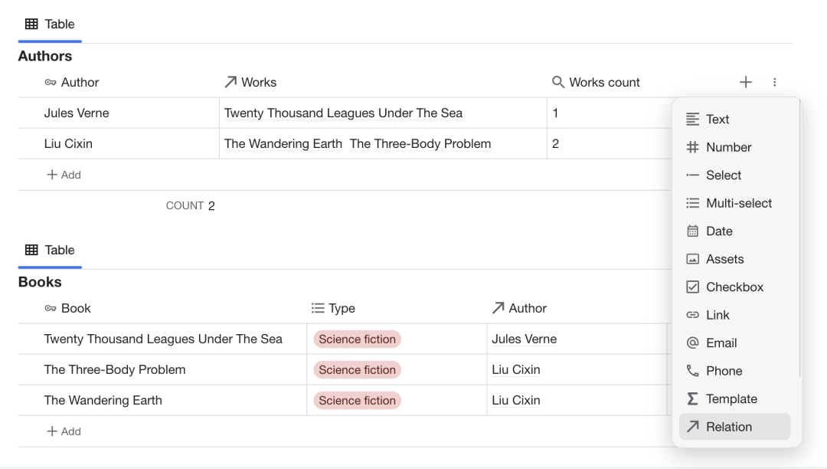The height and width of the screenshot is (469, 827).
Task: Choose the Multi-select property type
Action: point(738,203)
